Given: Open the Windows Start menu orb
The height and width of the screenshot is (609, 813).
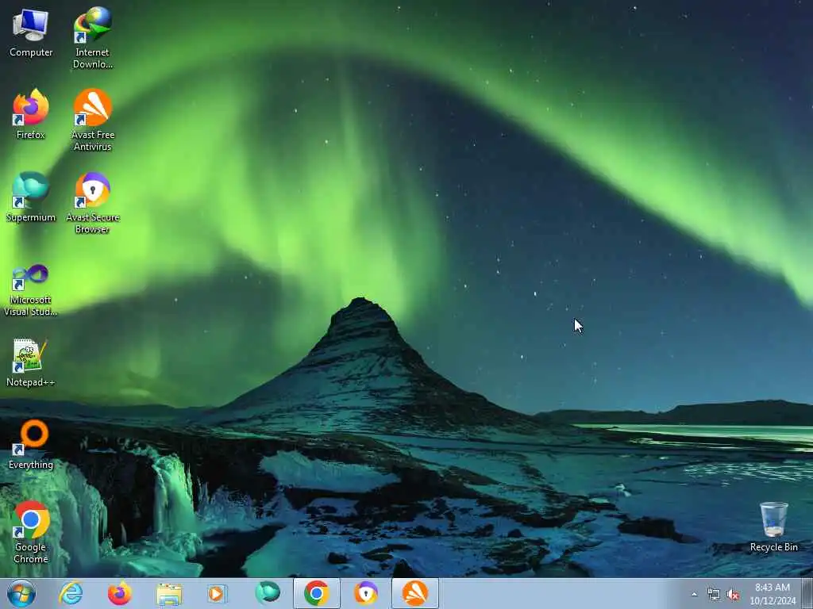Looking at the screenshot, I should click(21, 593).
